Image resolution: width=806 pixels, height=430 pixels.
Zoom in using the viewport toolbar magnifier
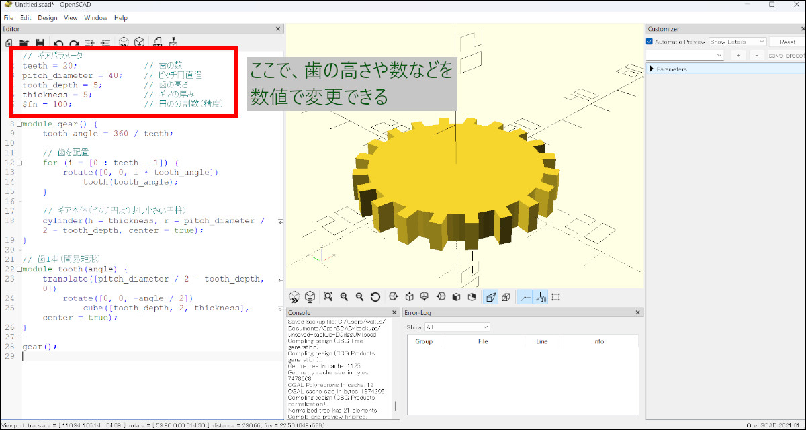point(344,297)
